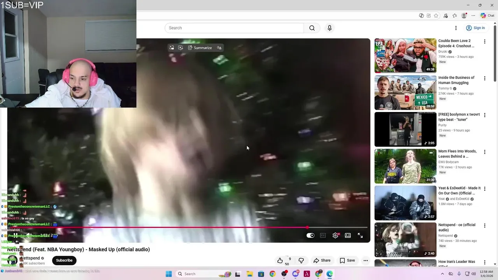Toggle closed captions CC button
This screenshot has height=280, width=498.
coord(323,235)
